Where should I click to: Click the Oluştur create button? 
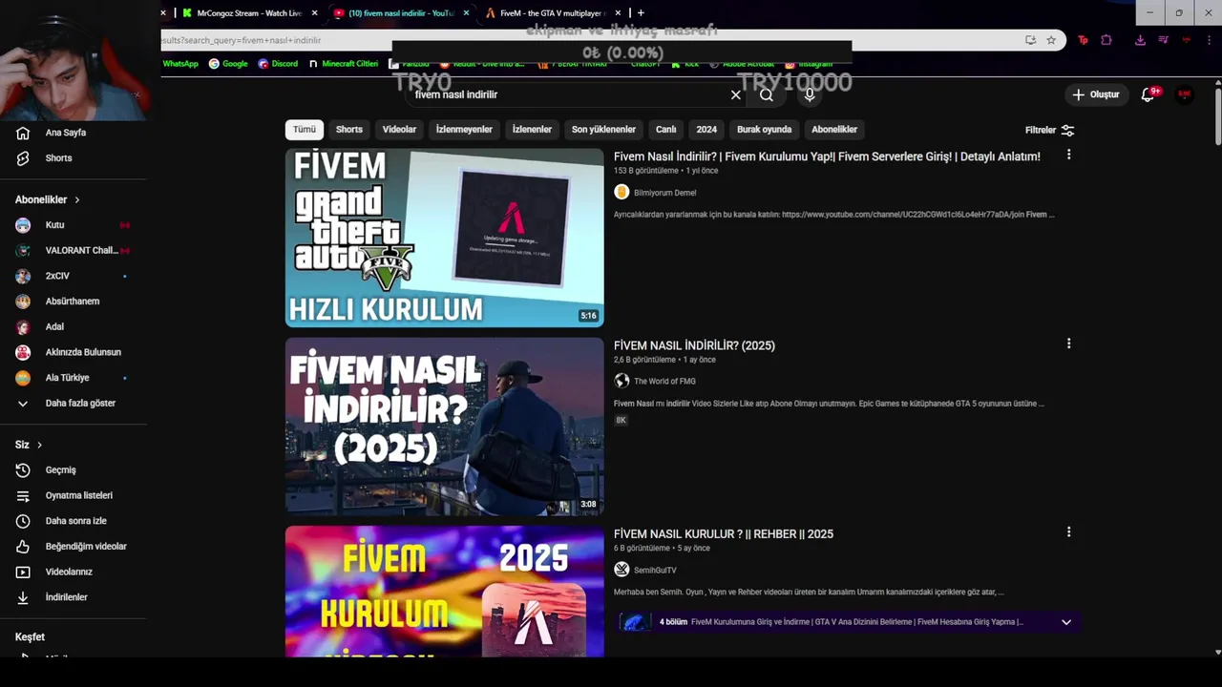point(1096,94)
